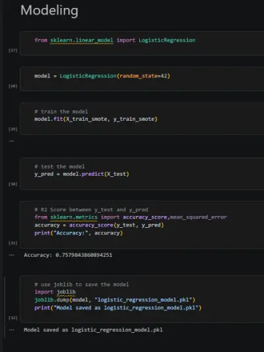Click the print("Model saved as ...") code line
The height and width of the screenshot is (352, 264).
tap(118, 308)
